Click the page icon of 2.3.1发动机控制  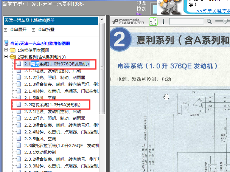click(19, 152)
